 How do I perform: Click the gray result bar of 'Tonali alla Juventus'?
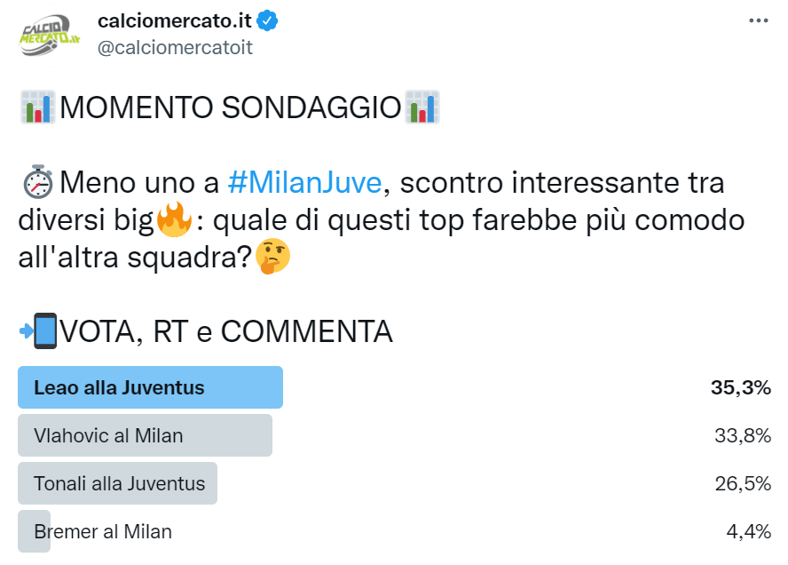117,483
